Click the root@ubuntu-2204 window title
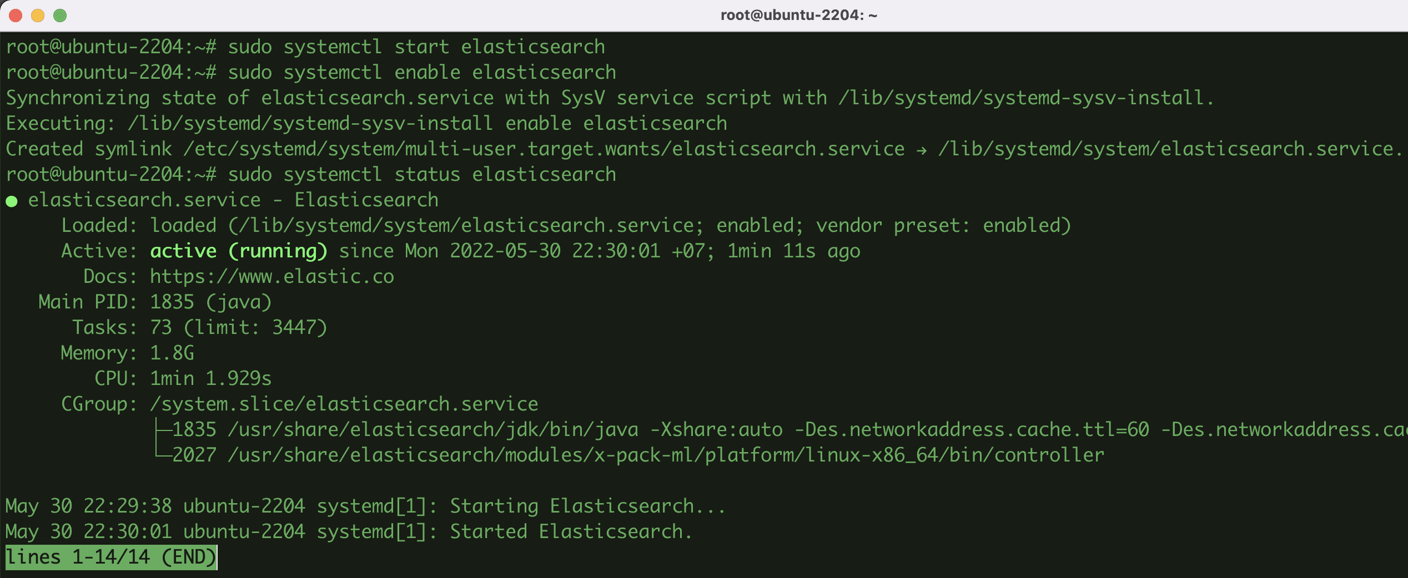The image size is (1408, 578). click(x=800, y=16)
